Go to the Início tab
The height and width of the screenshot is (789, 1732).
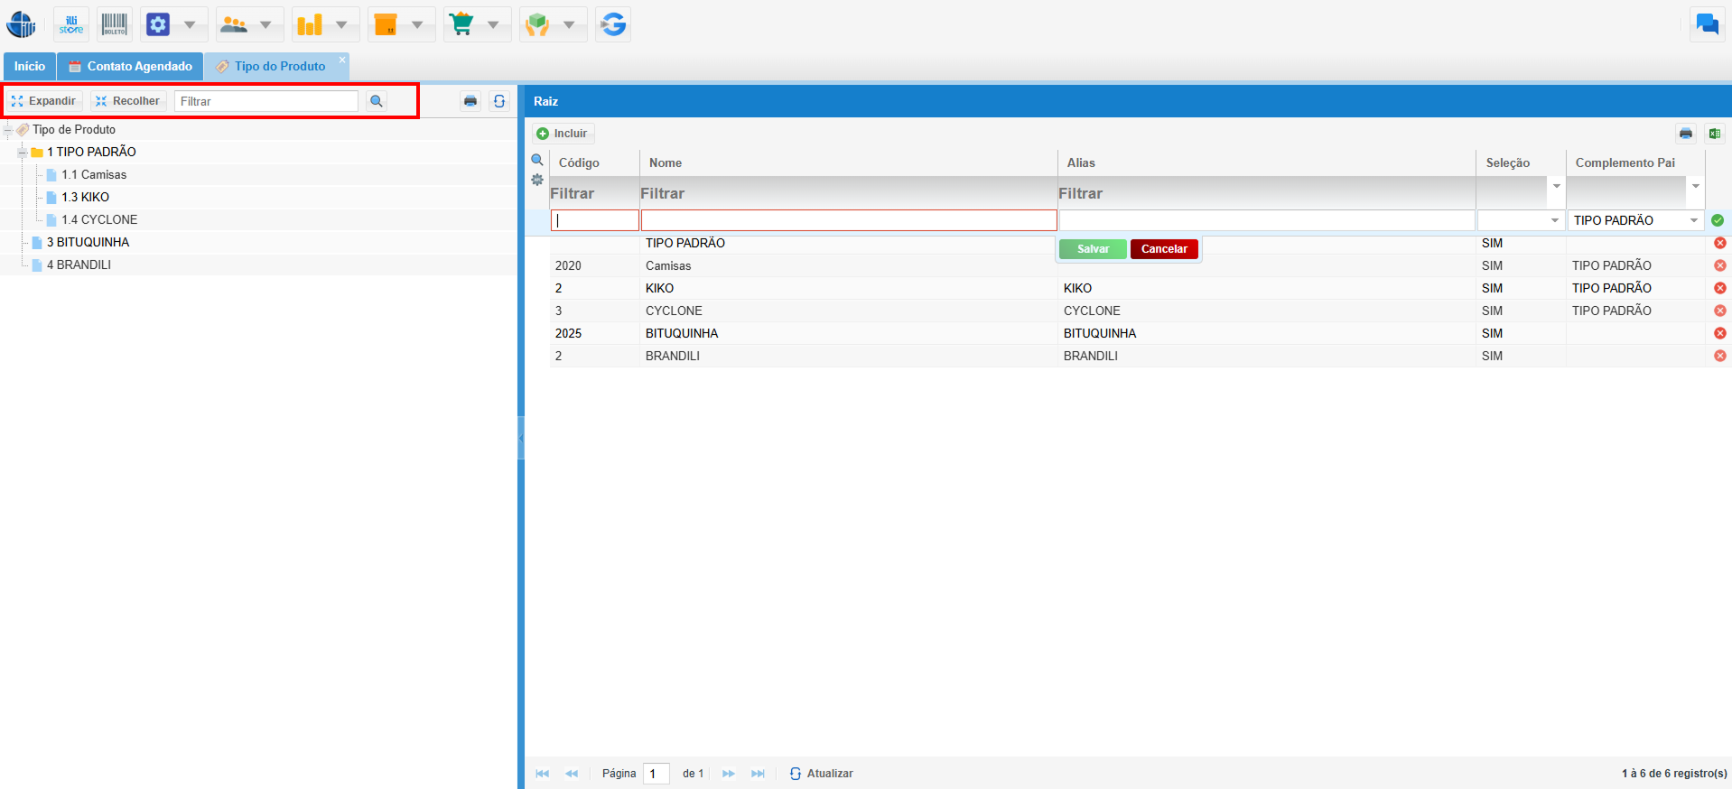(29, 66)
